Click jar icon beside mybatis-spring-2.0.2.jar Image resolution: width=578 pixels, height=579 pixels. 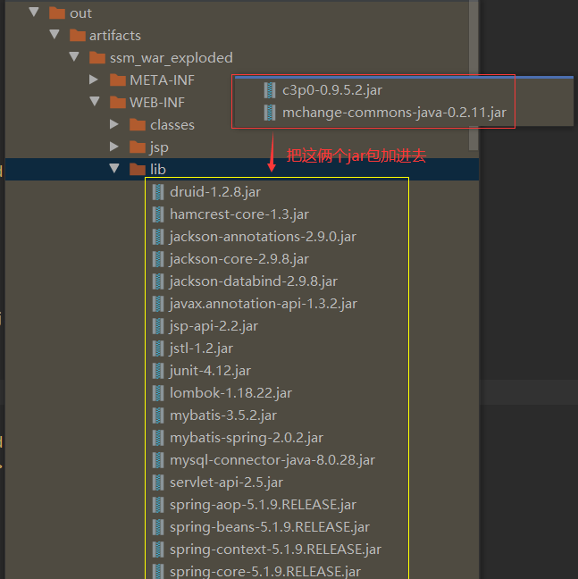(158, 438)
